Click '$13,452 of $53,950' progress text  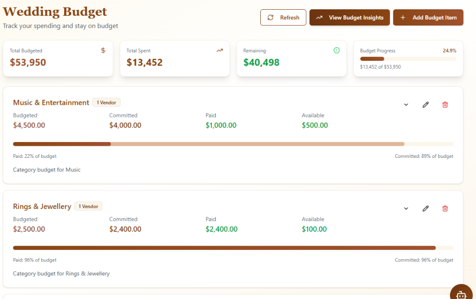pyautogui.click(x=380, y=67)
